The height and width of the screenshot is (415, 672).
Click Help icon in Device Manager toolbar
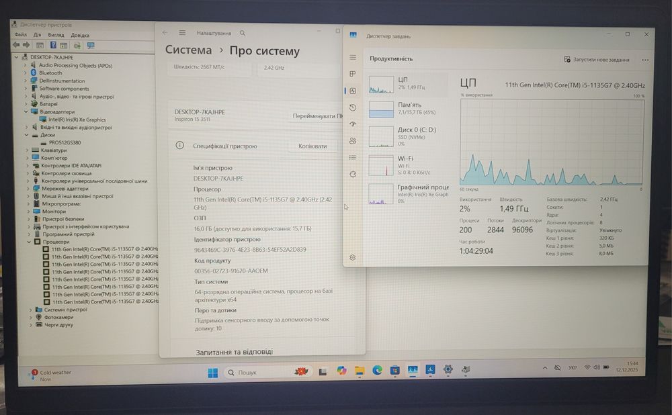53,44
